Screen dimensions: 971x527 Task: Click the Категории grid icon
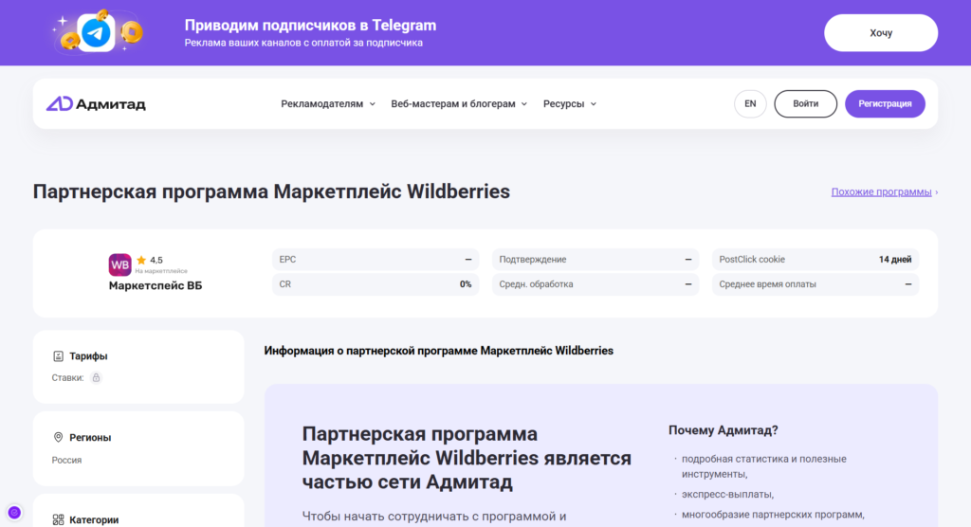(x=58, y=520)
